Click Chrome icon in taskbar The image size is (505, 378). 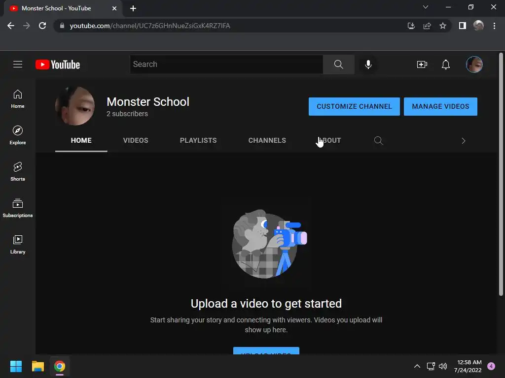[60, 366]
